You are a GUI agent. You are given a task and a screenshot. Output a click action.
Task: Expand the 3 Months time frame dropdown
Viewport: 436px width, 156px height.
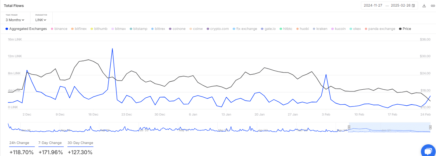(x=15, y=20)
